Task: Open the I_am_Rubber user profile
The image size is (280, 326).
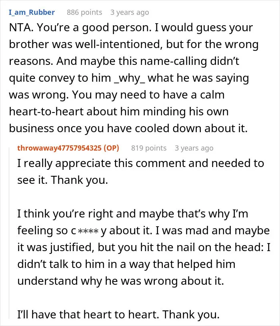Action: pos(32,12)
